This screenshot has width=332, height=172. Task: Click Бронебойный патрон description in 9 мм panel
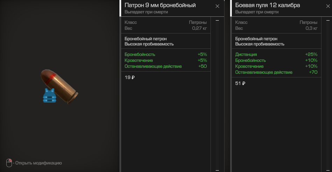point(146,39)
